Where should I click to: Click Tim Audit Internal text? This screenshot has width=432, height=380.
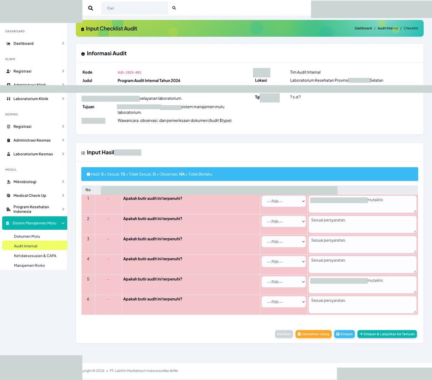[x=305, y=73]
